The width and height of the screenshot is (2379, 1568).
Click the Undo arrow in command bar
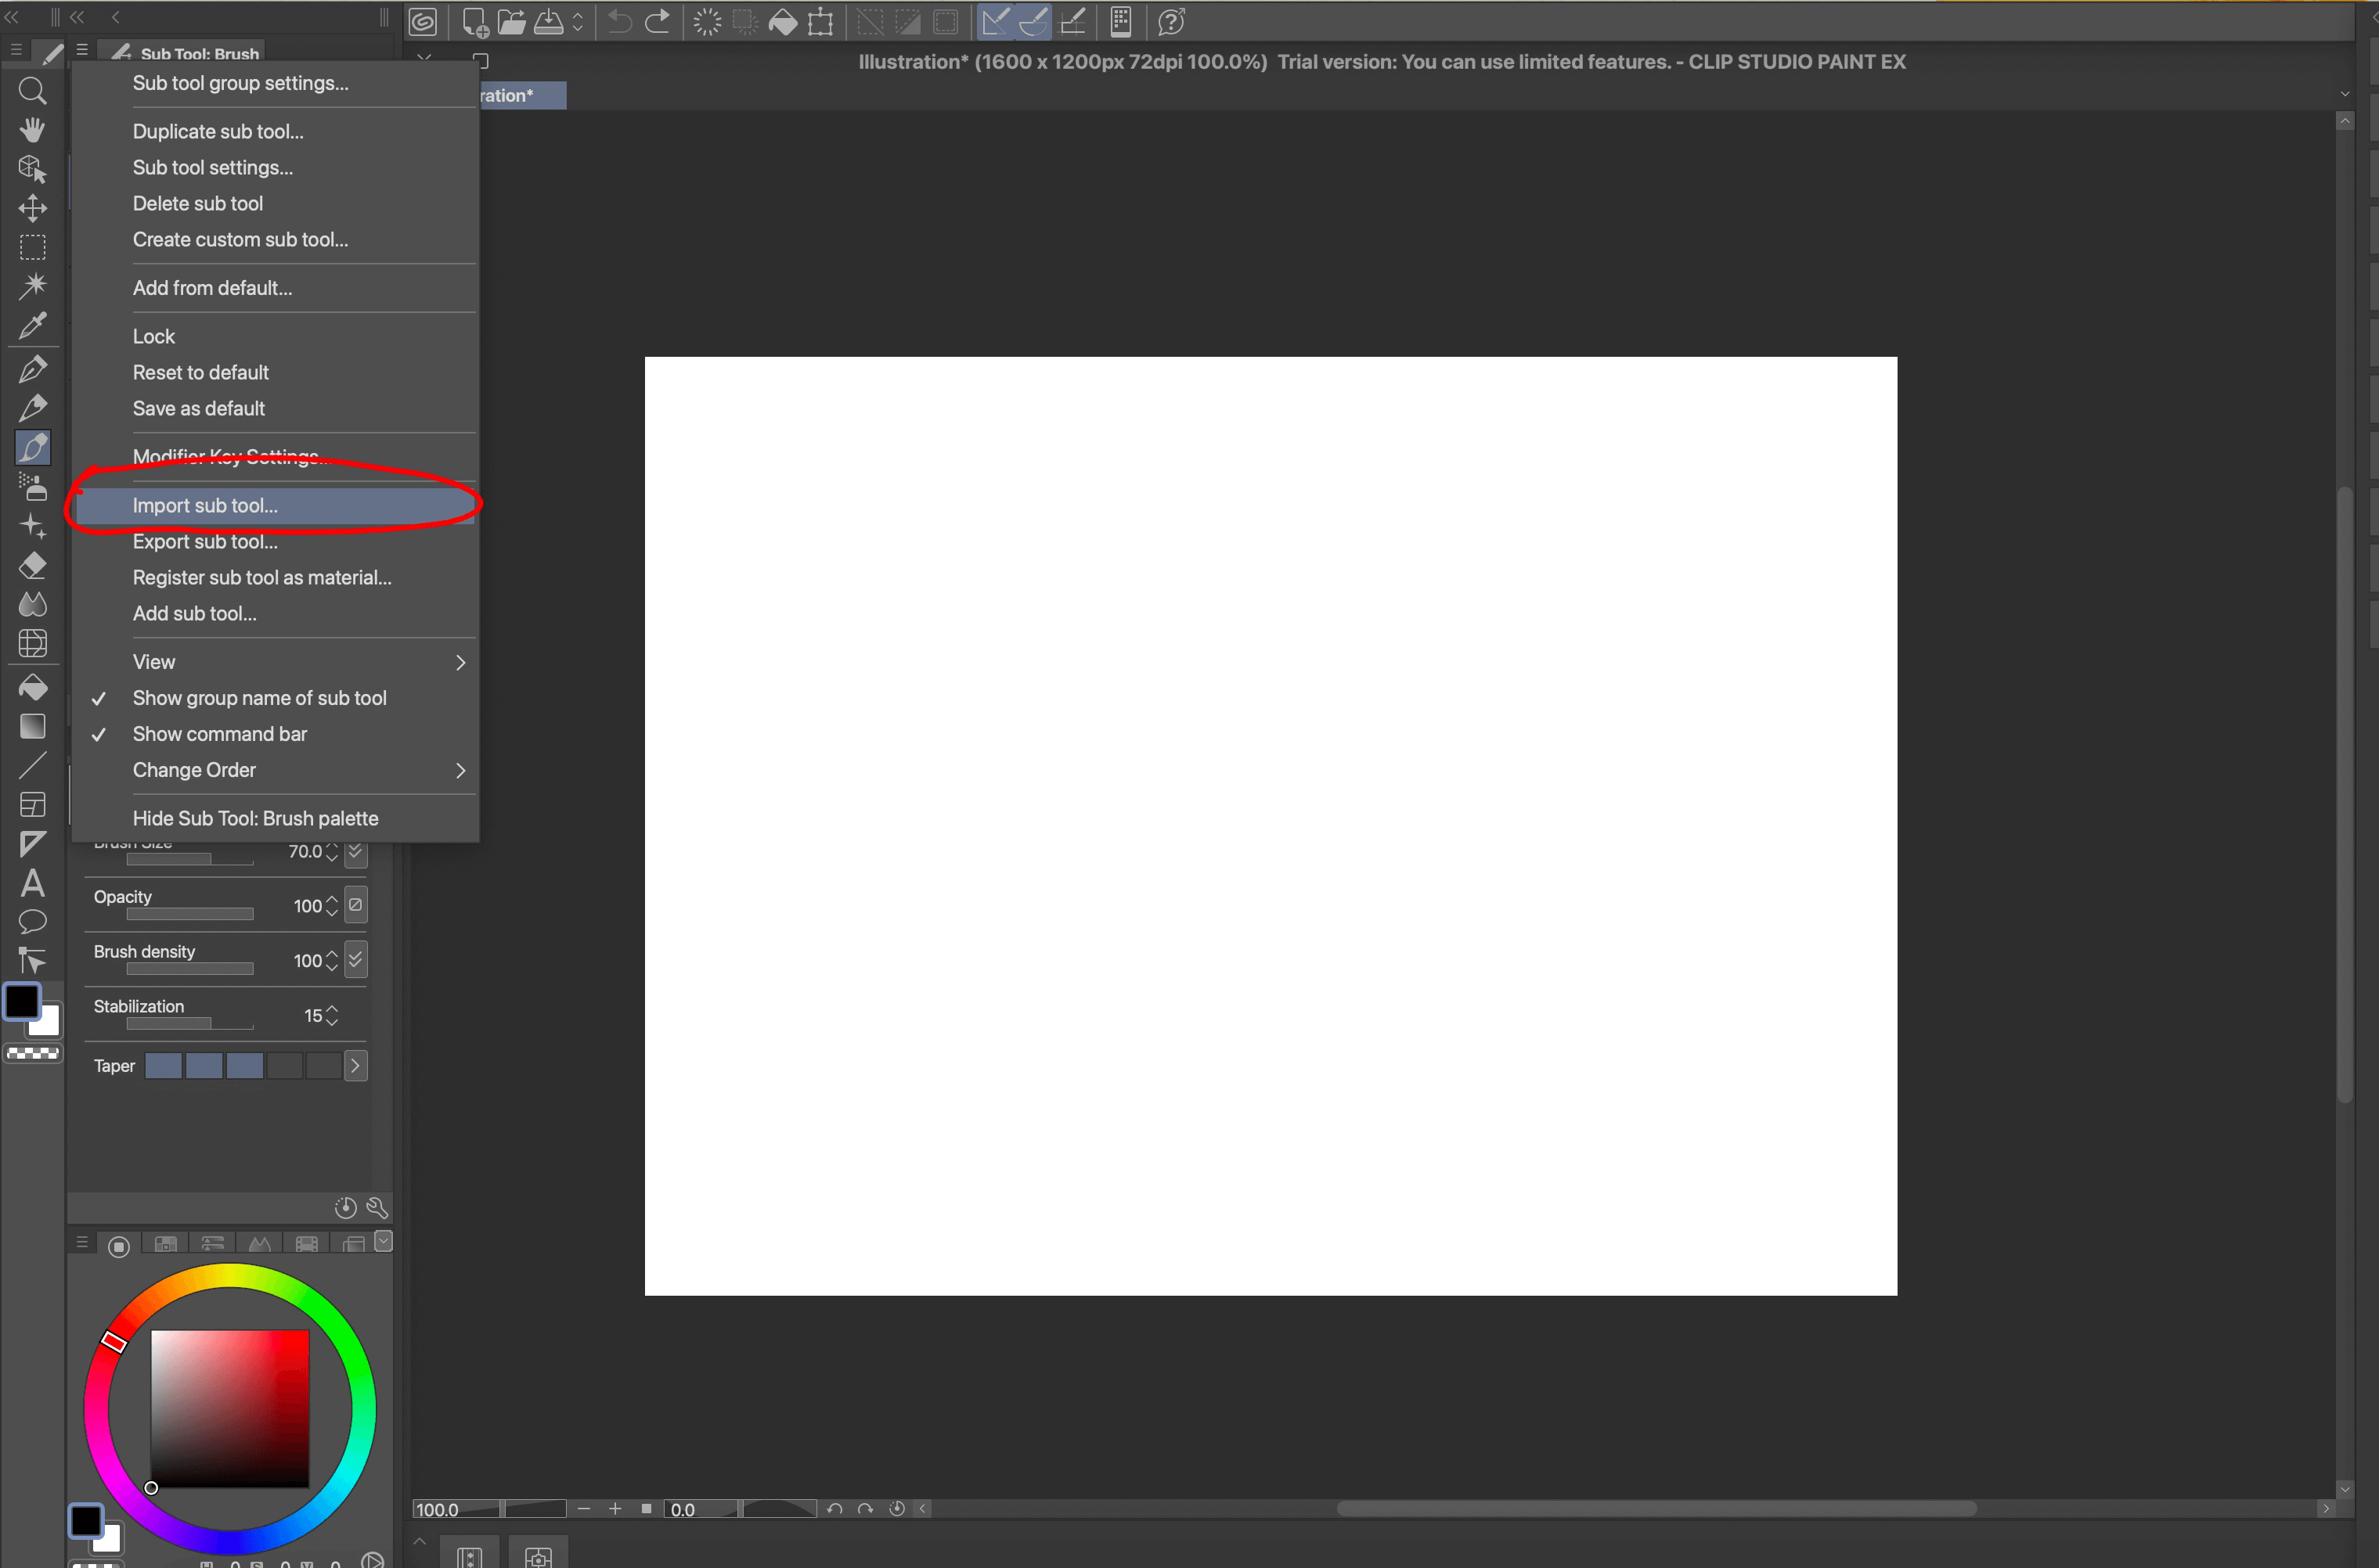point(619,22)
